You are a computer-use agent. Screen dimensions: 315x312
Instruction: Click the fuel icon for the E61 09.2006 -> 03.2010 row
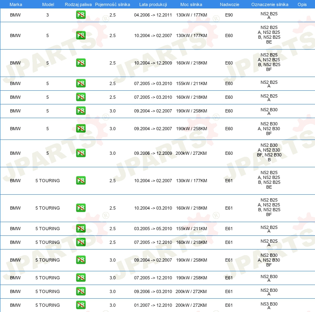point(81,291)
